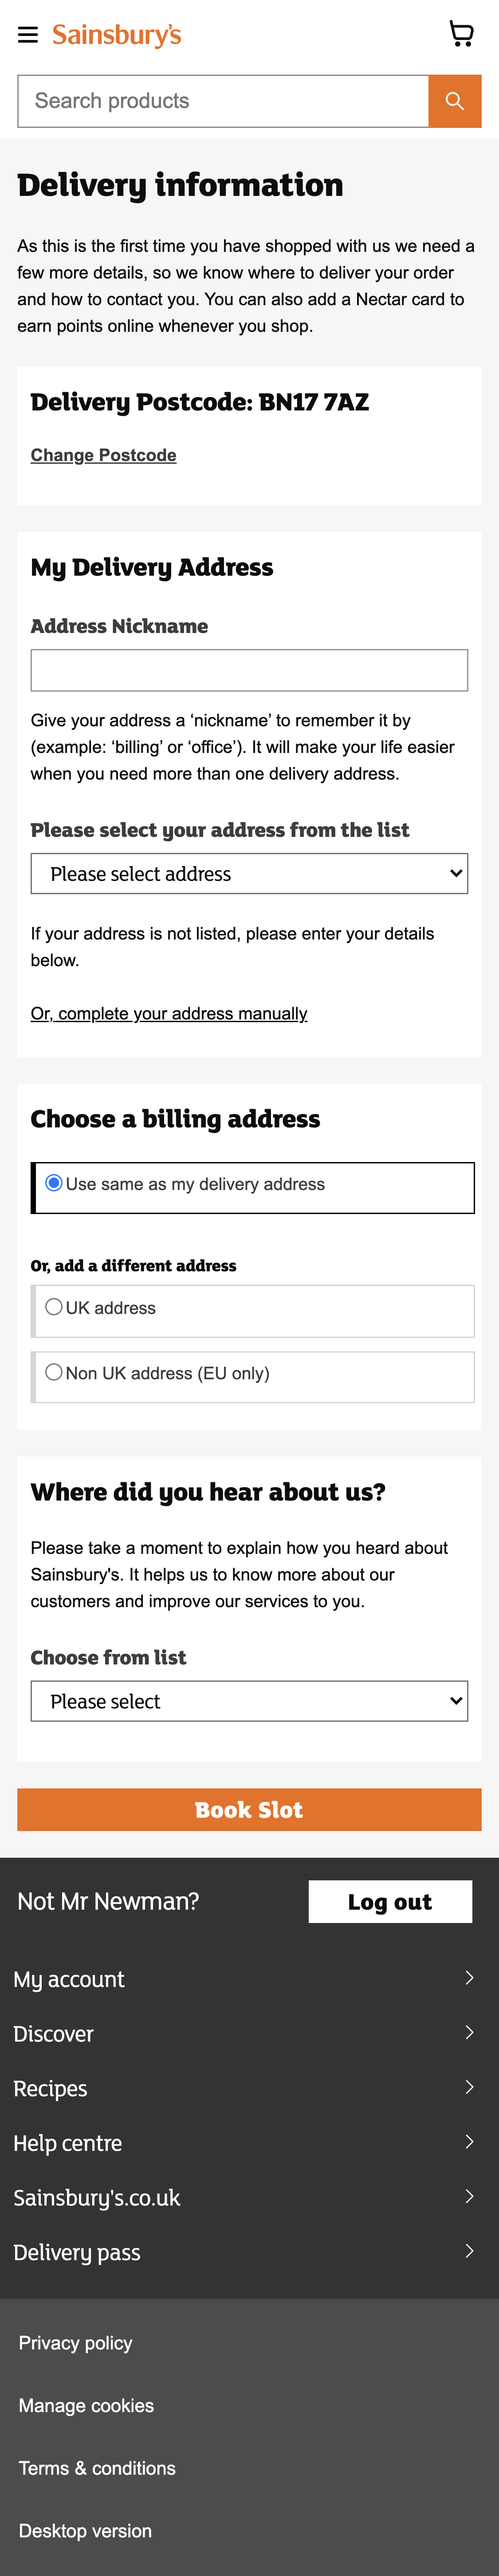The image size is (499, 2576).
Task: Expand the Delivery pass item
Action: pyautogui.click(x=249, y=2252)
